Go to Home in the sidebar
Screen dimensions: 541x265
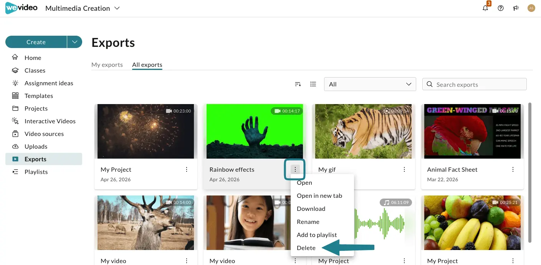point(44,58)
